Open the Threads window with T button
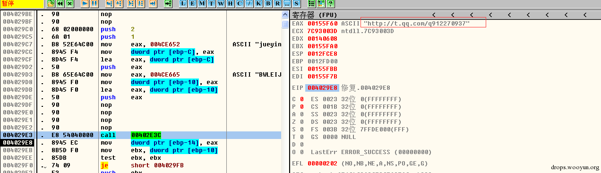The height and width of the screenshot is (173, 601). coord(211,3)
